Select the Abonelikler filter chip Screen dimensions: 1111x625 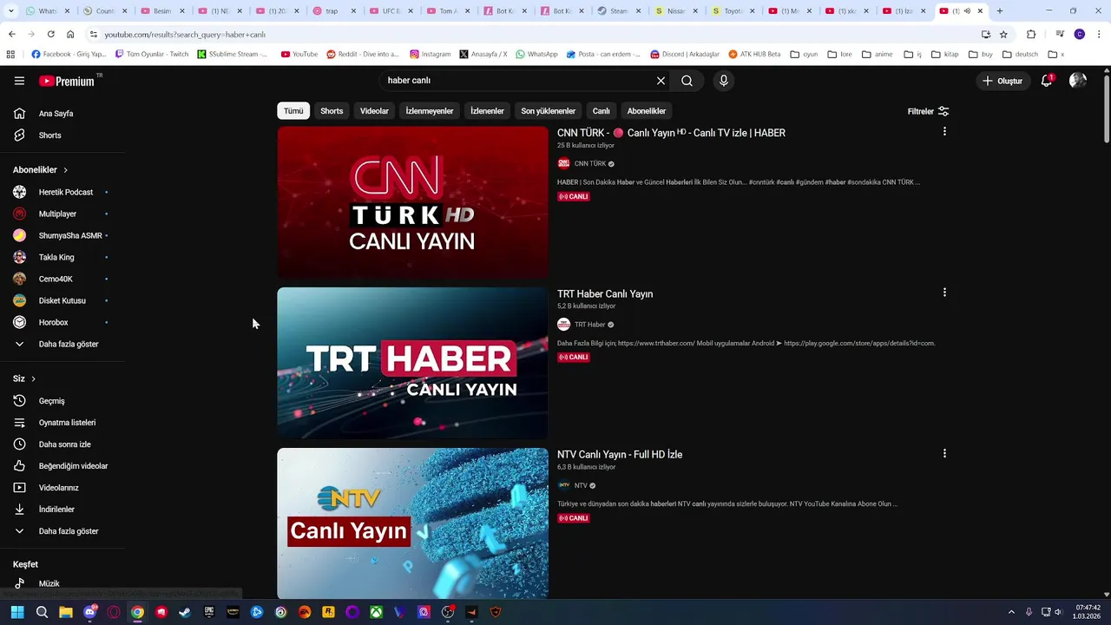647,111
